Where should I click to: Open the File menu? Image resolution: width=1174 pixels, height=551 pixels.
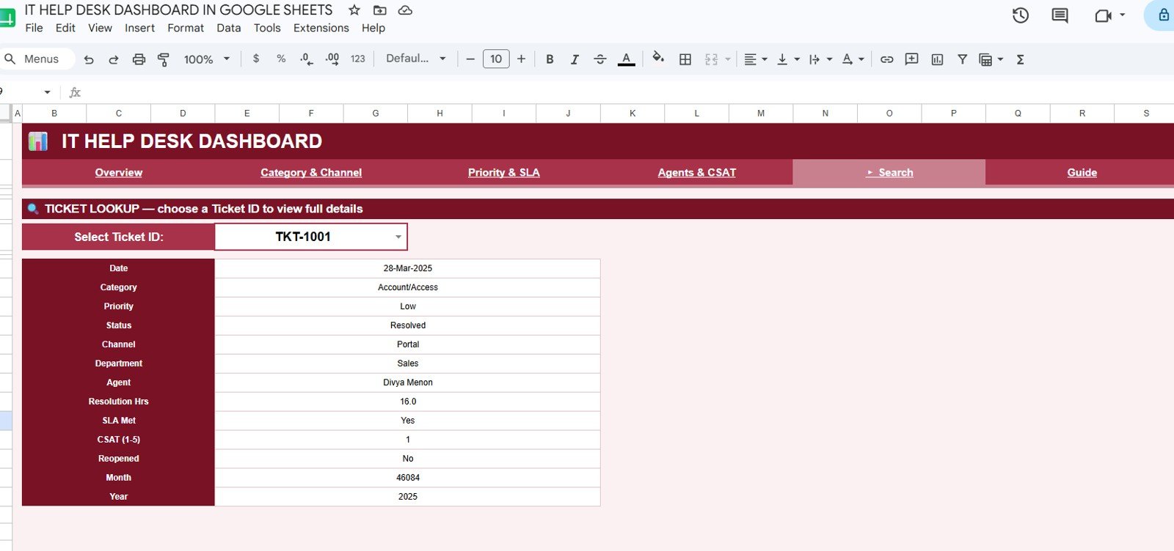tap(34, 28)
